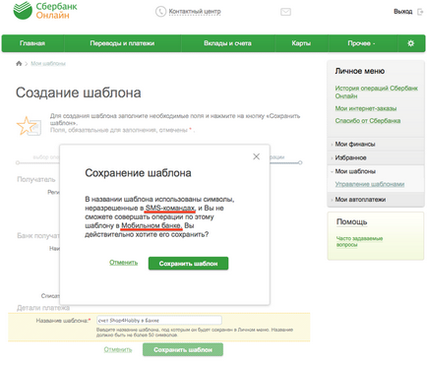427x365 pixels.
Task: Click the Сохранение шаблона dialog title
Action: (x=138, y=173)
